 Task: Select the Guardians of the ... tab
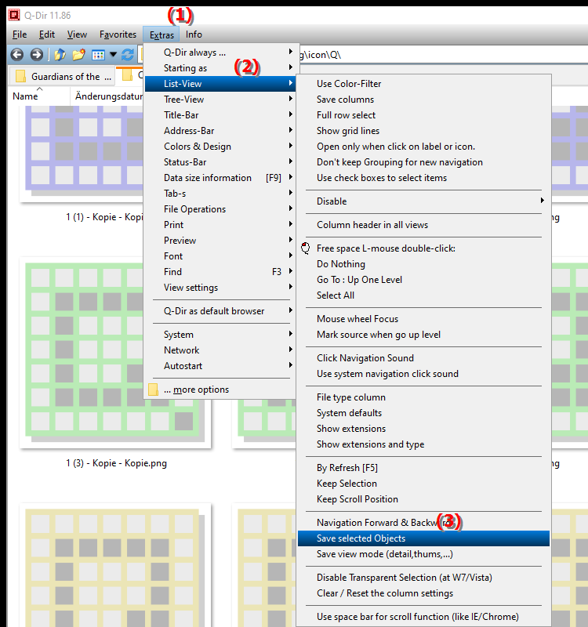pos(63,76)
